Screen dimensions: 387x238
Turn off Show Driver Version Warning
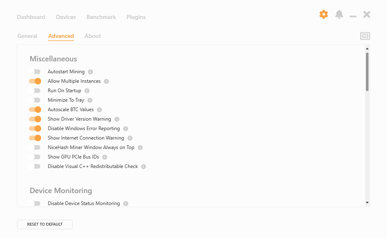point(35,119)
